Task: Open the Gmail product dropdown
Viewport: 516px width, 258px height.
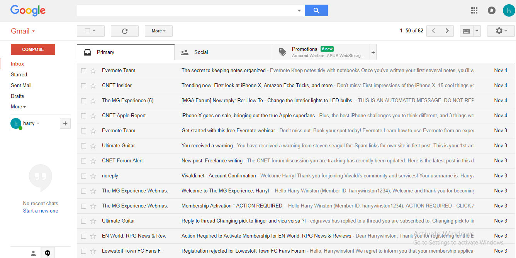Action: 23,31
